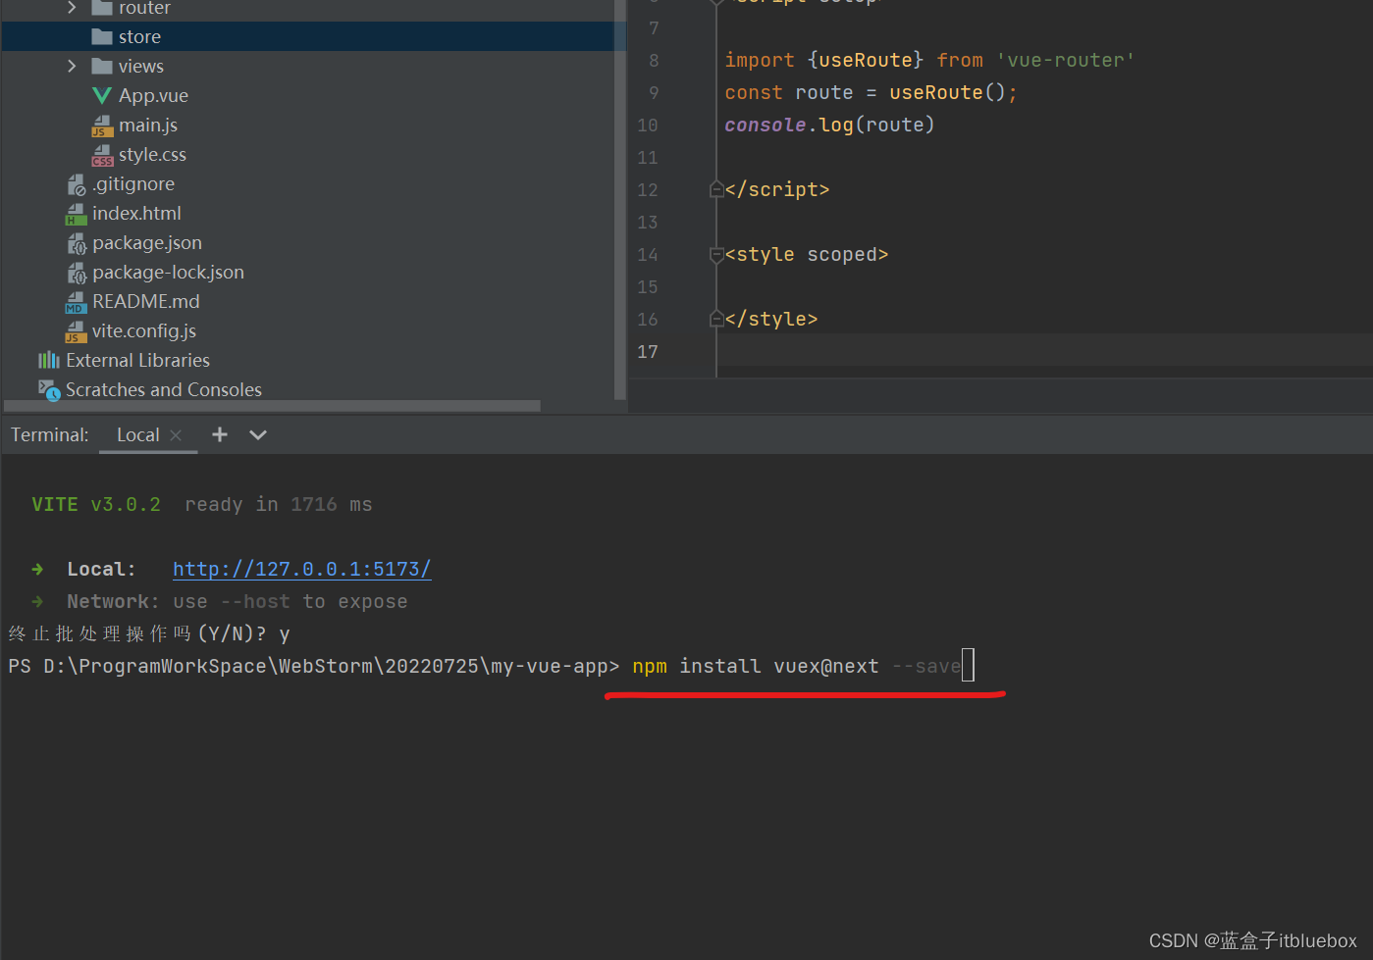The image size is (1373, 960).
Task: Click the project tree vertical scrollbar
Action: (619, 199)
